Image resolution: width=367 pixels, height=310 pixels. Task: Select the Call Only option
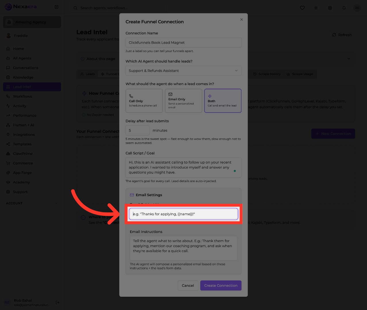144,101
